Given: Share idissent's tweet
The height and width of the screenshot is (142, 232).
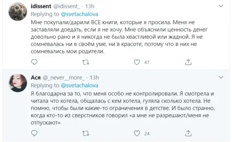Looking at the screenshot, I should [188, 62].
